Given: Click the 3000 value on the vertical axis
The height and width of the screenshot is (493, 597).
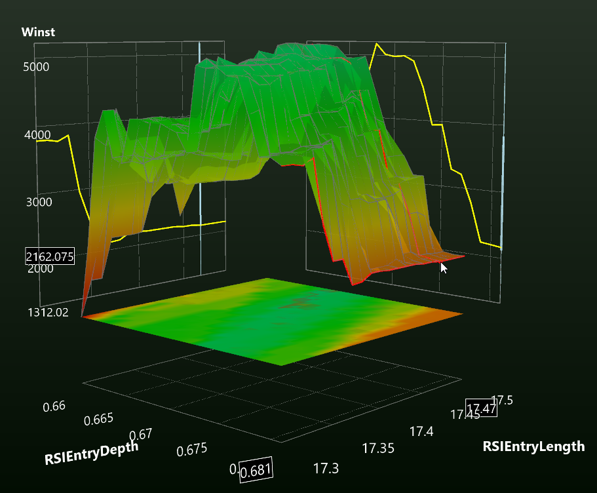Looking at the screenshot, I should (39, 202).
